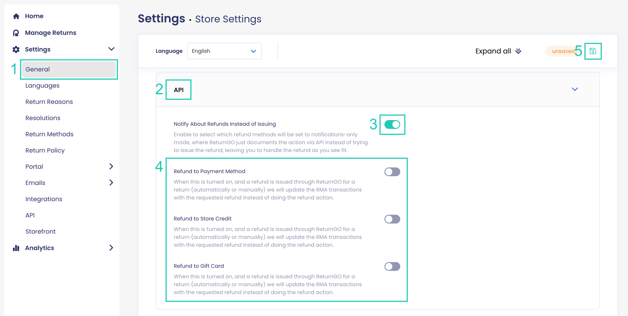Click the Analytics bar chart icon

(16, 248)
